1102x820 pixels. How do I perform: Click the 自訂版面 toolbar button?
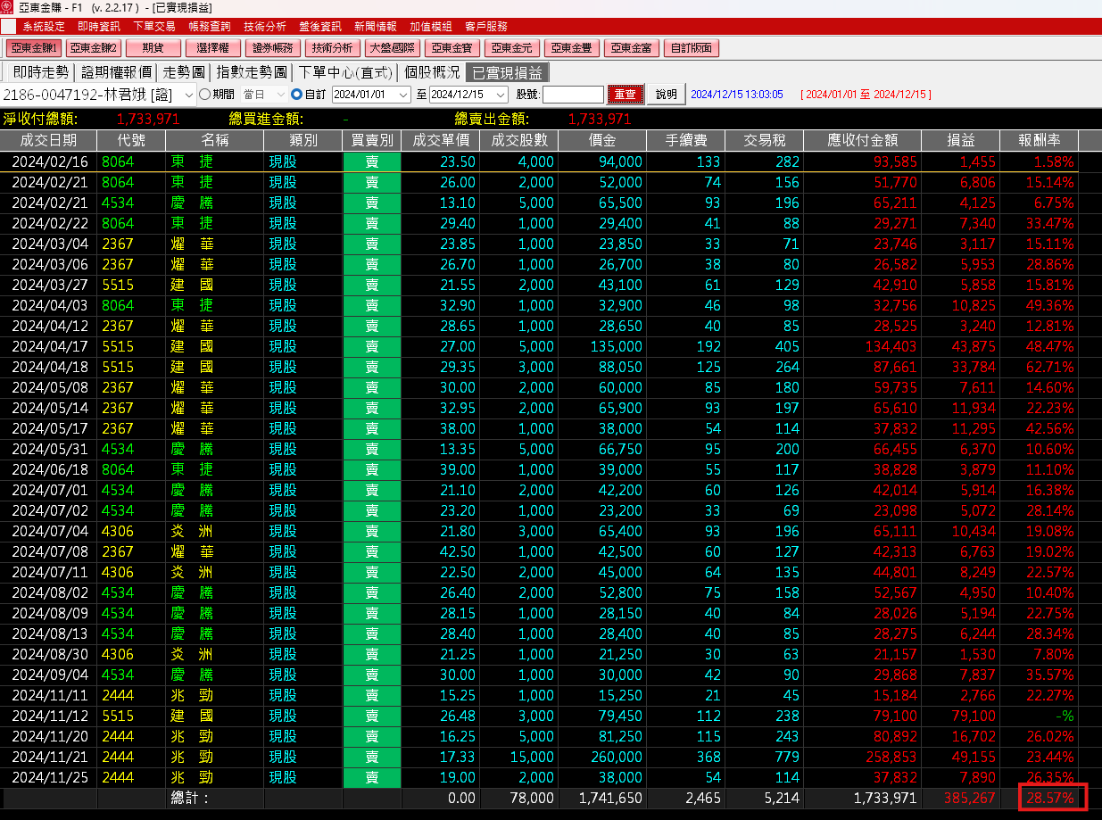692,48
